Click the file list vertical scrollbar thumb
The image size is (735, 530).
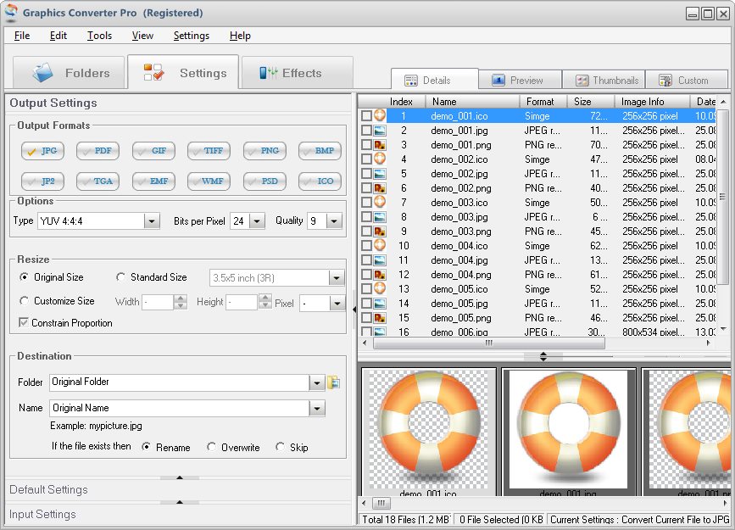click(x=723, y=198)
